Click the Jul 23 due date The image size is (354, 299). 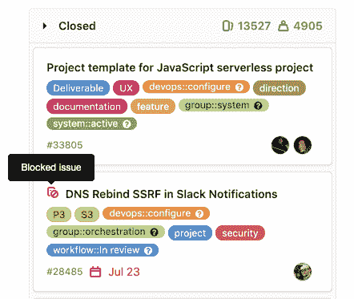click(124, 272)
